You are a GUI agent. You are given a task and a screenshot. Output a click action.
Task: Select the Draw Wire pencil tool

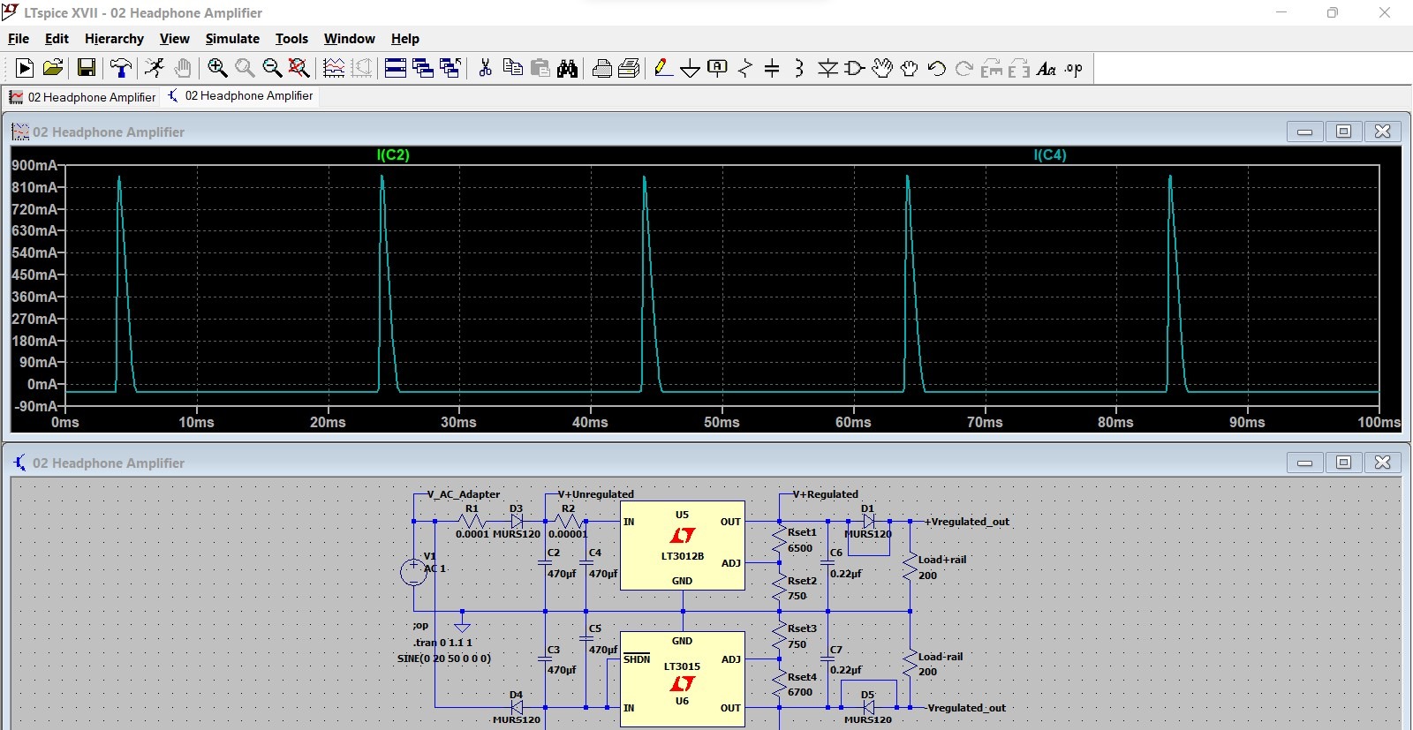664,68
